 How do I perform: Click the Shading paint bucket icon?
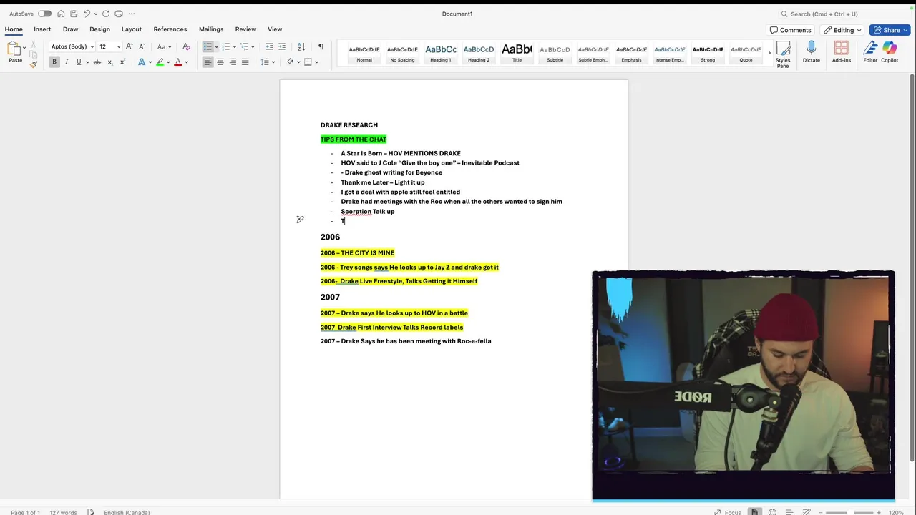pos(290,62)
